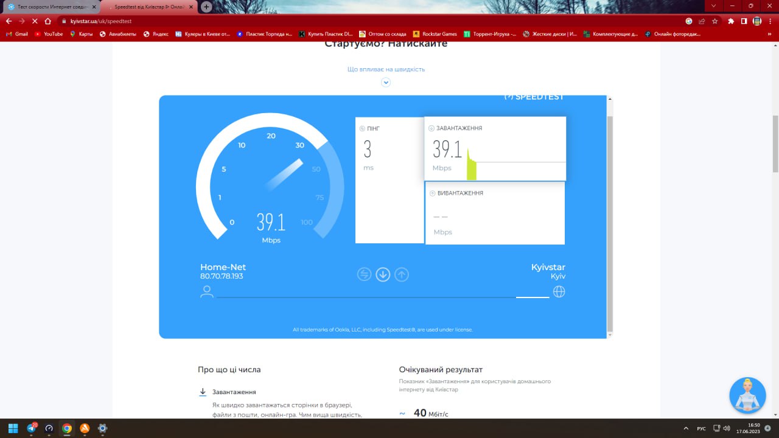Open the network and volume tray icons
The image size is (779, 438).
coord(722,428)
